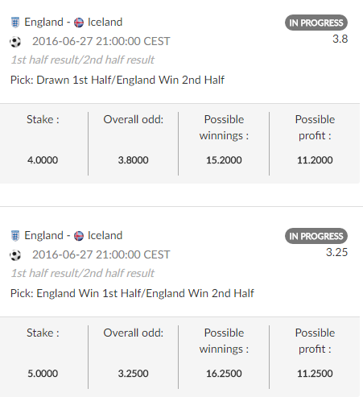
Task: Click stake value 5.0000
Action: coord(43,374)
